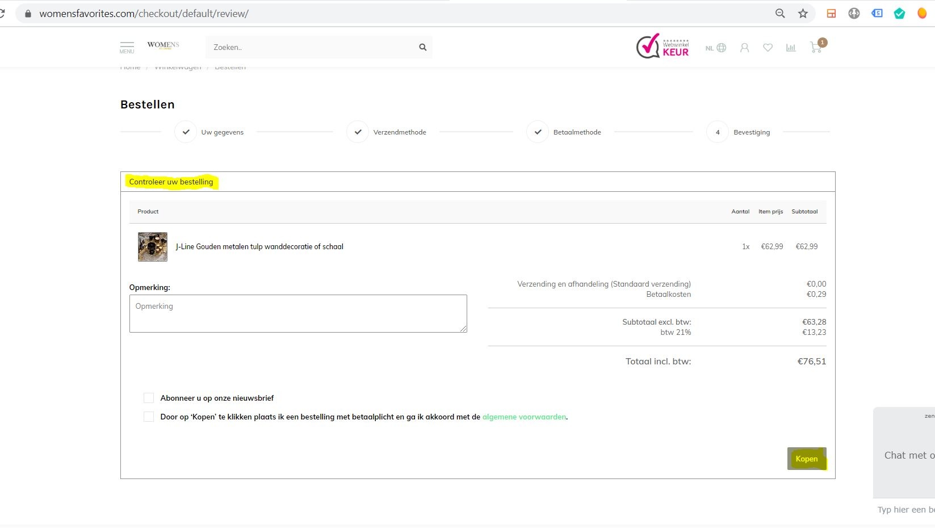Go to Uw gegevens step

[x=209, y=132]
